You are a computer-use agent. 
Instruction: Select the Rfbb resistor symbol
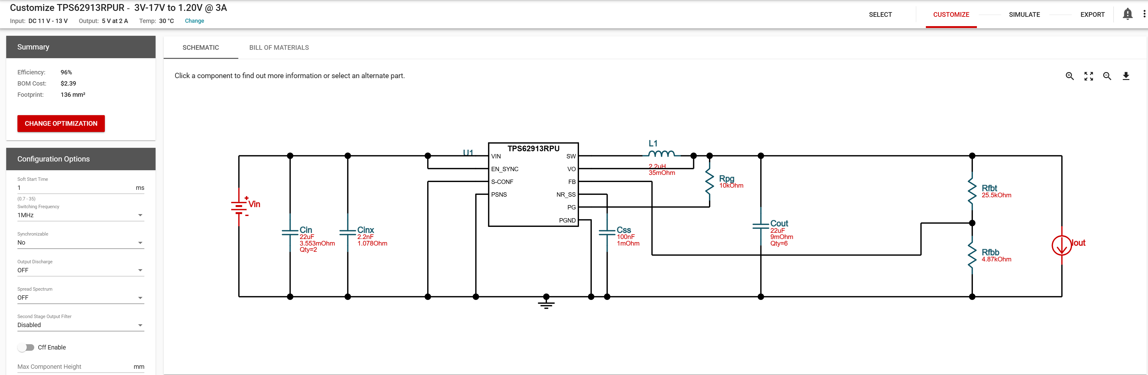(x=972, y=255)
